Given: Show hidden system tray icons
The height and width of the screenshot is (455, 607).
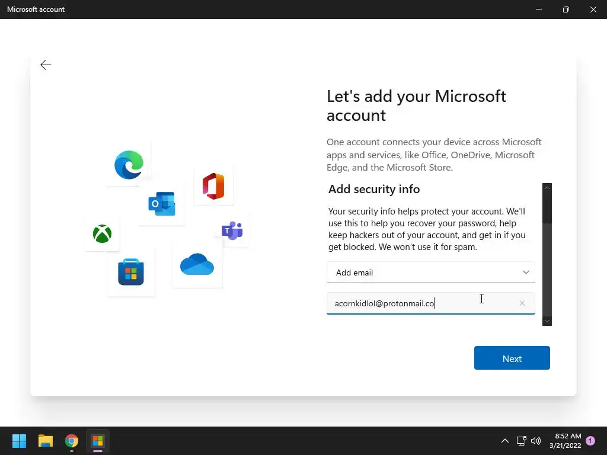Looking at the screenshot, I should coord(505,441).
